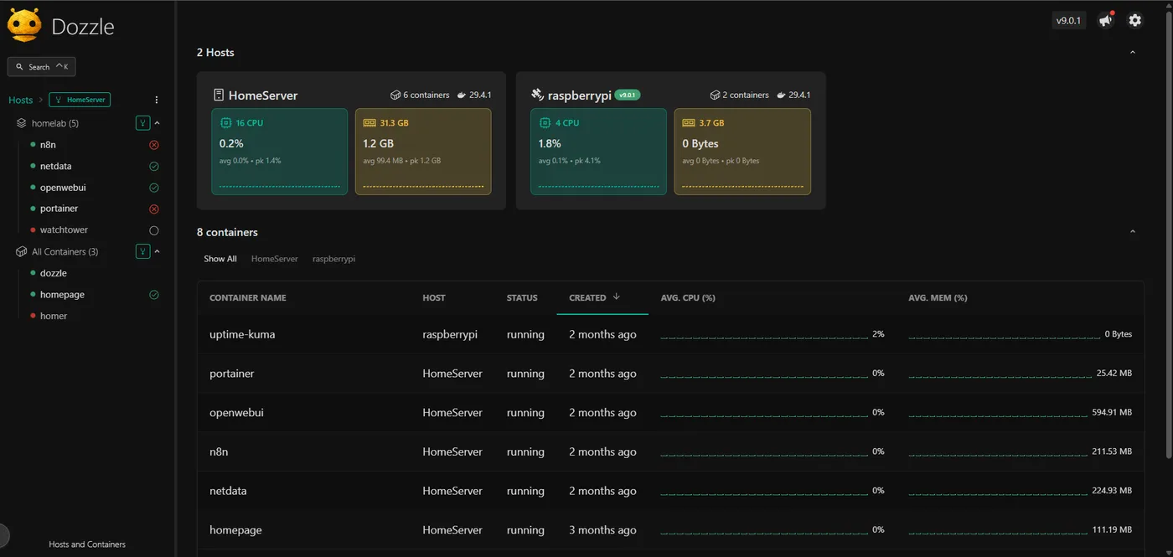Click the 2 containers cube icon
This screenshot has height=557, width=1173.
715,95
